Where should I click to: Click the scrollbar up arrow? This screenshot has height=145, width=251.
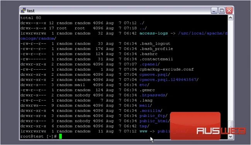pos(231,18)
